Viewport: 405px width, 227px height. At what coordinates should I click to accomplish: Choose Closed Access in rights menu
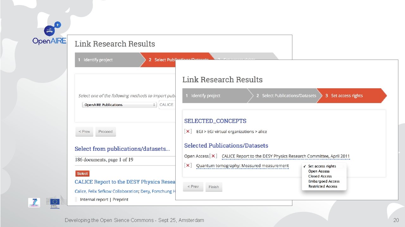(320, 176)
